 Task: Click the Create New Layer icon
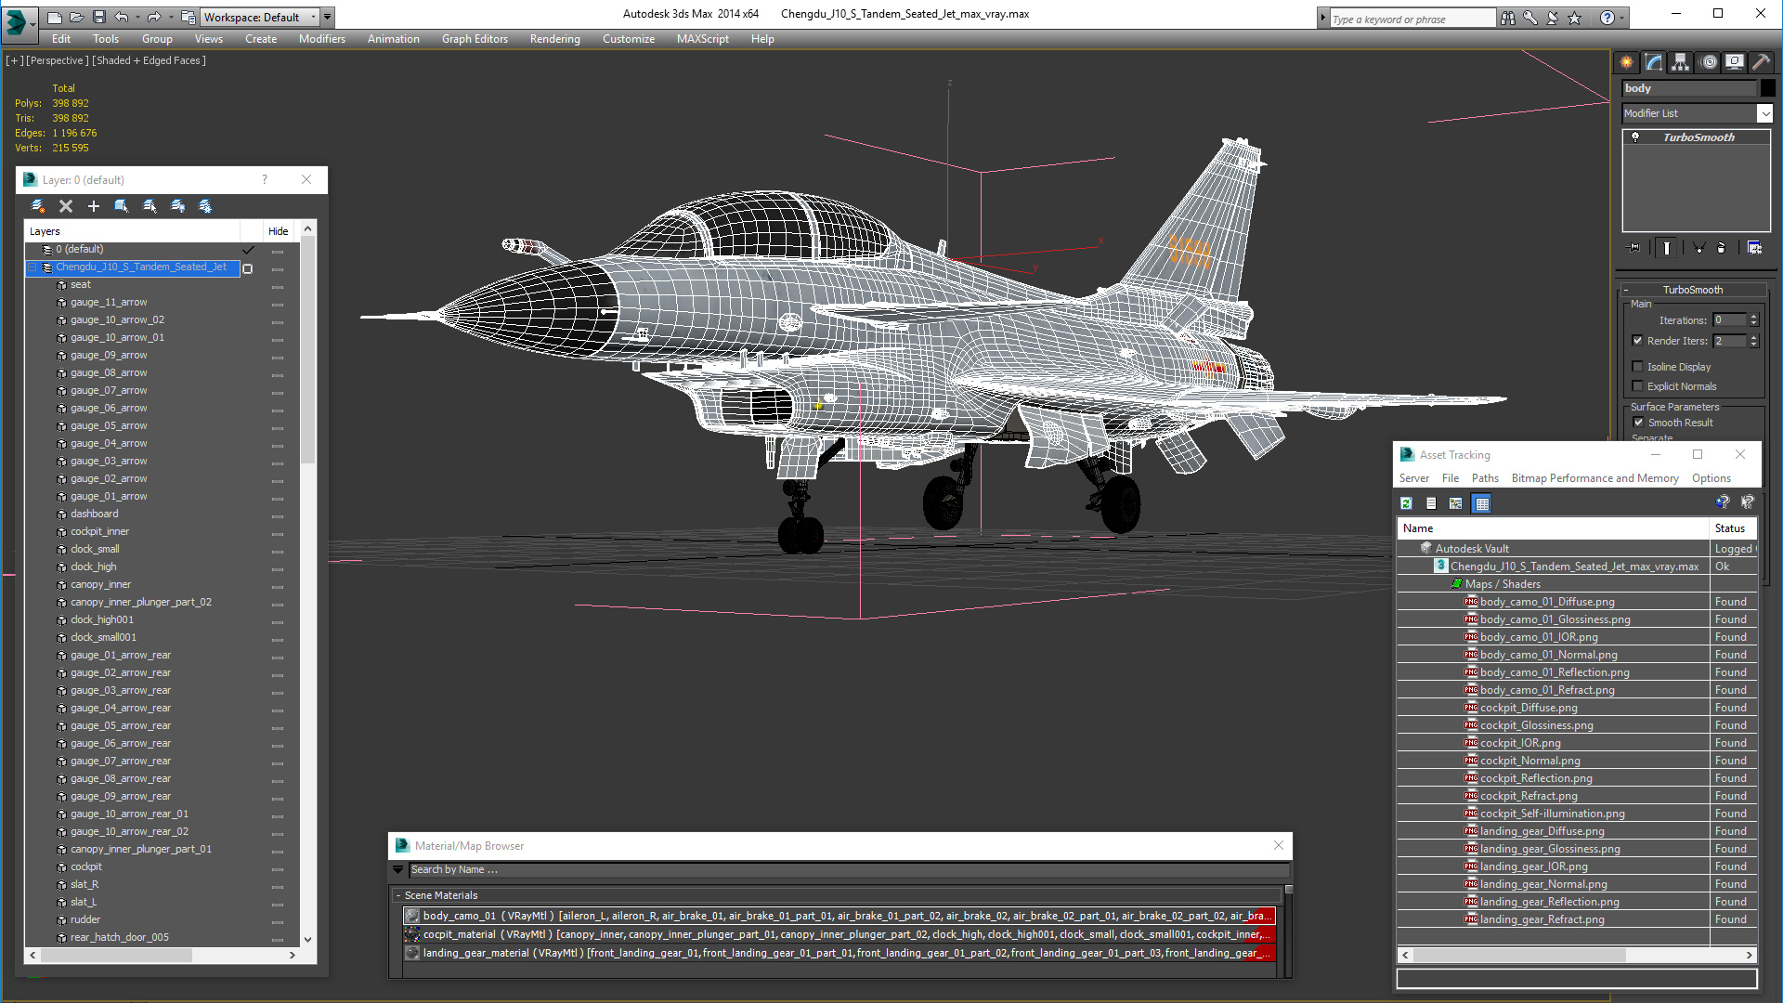pyautogui.click(x=38, y=206)
